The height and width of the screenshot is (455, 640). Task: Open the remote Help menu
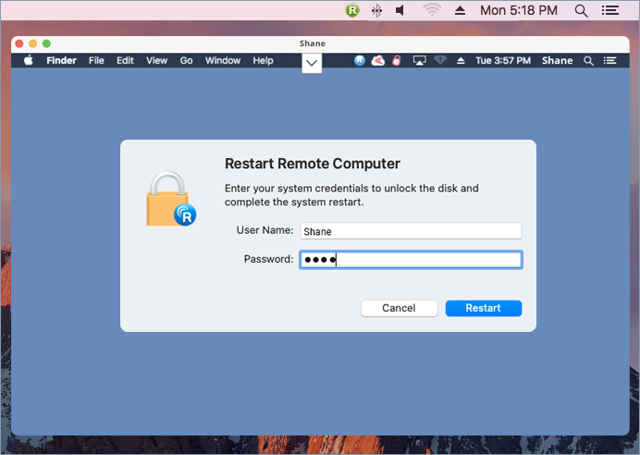click(263, 60)
